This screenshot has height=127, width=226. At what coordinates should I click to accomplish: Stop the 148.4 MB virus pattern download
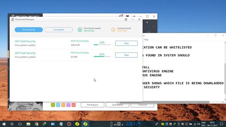click(x=126, y=43)
